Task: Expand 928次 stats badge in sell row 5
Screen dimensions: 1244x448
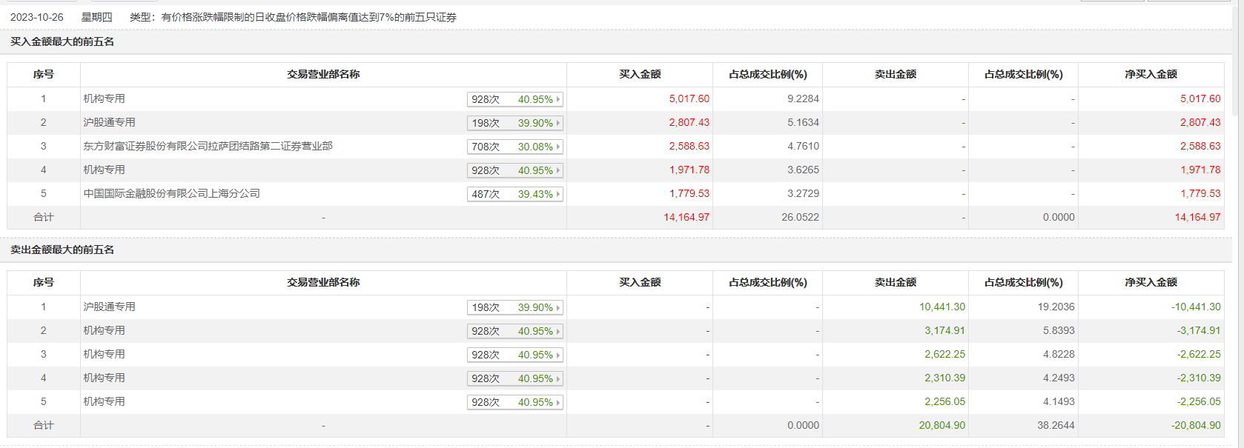Action: point(515,402)
